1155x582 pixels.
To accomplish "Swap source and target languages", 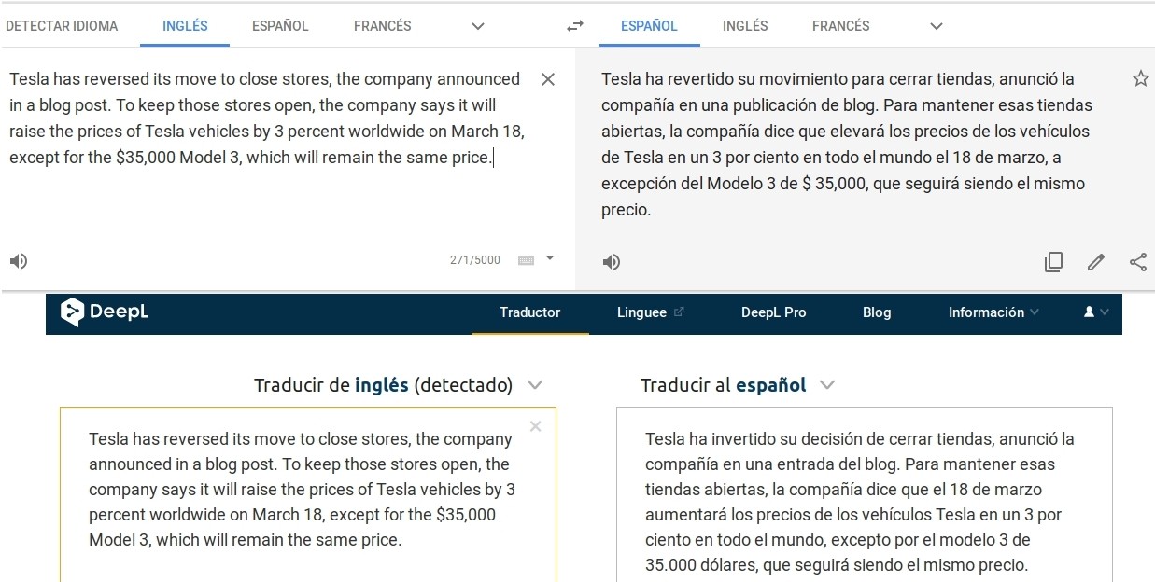I will tap(575, 26).
